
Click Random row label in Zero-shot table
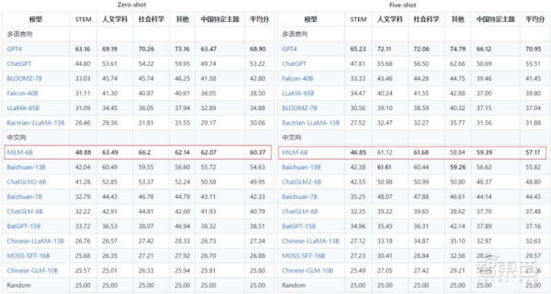pos(19,285)
